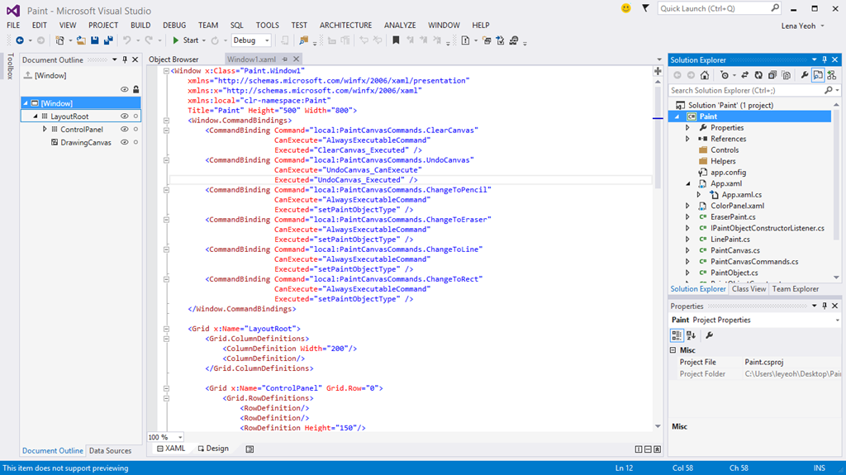Click the Home icon in Solution Explorer
Screen dimensions: 846x475
click(x=705, y=75)
